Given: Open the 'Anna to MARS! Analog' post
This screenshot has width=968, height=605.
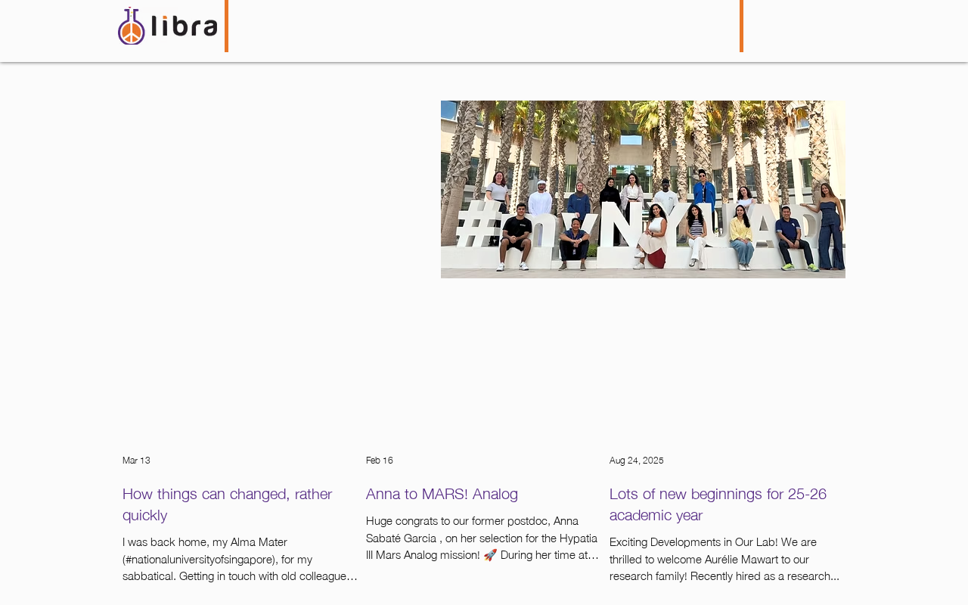Looking at the screenshot, I should 442,494.
